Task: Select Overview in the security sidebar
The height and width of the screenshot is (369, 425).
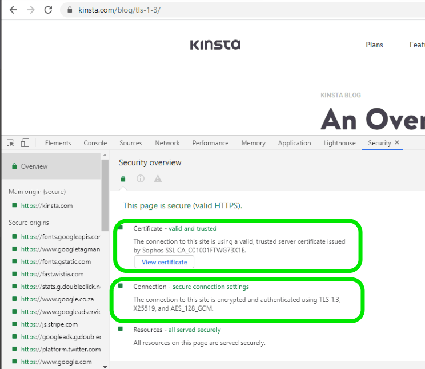Action: (x=51, y=166)
